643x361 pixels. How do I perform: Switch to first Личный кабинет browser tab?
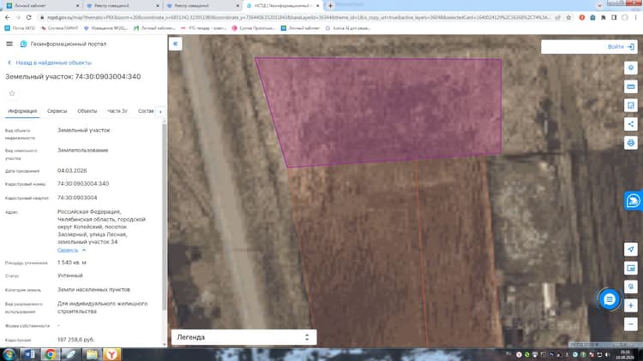coord(41,6)
